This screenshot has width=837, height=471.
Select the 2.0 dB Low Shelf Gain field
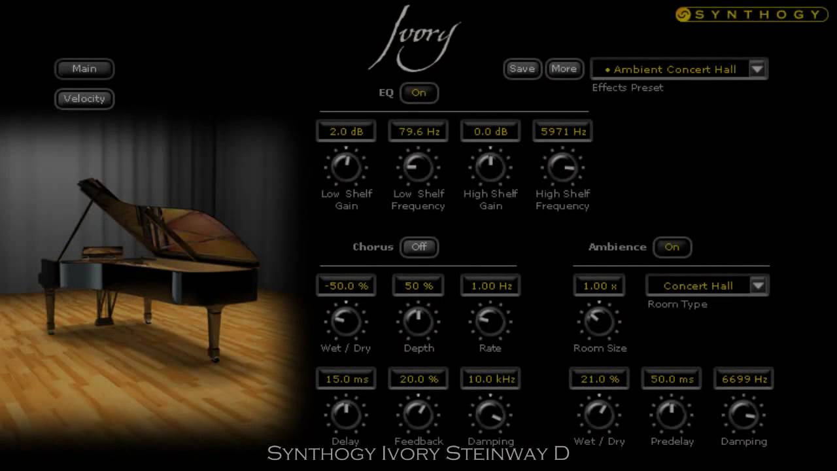(346, 131)
